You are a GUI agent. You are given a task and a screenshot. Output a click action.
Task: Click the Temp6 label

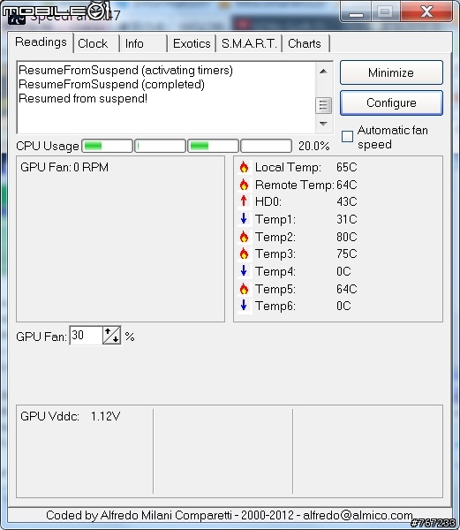click(275, 306)
